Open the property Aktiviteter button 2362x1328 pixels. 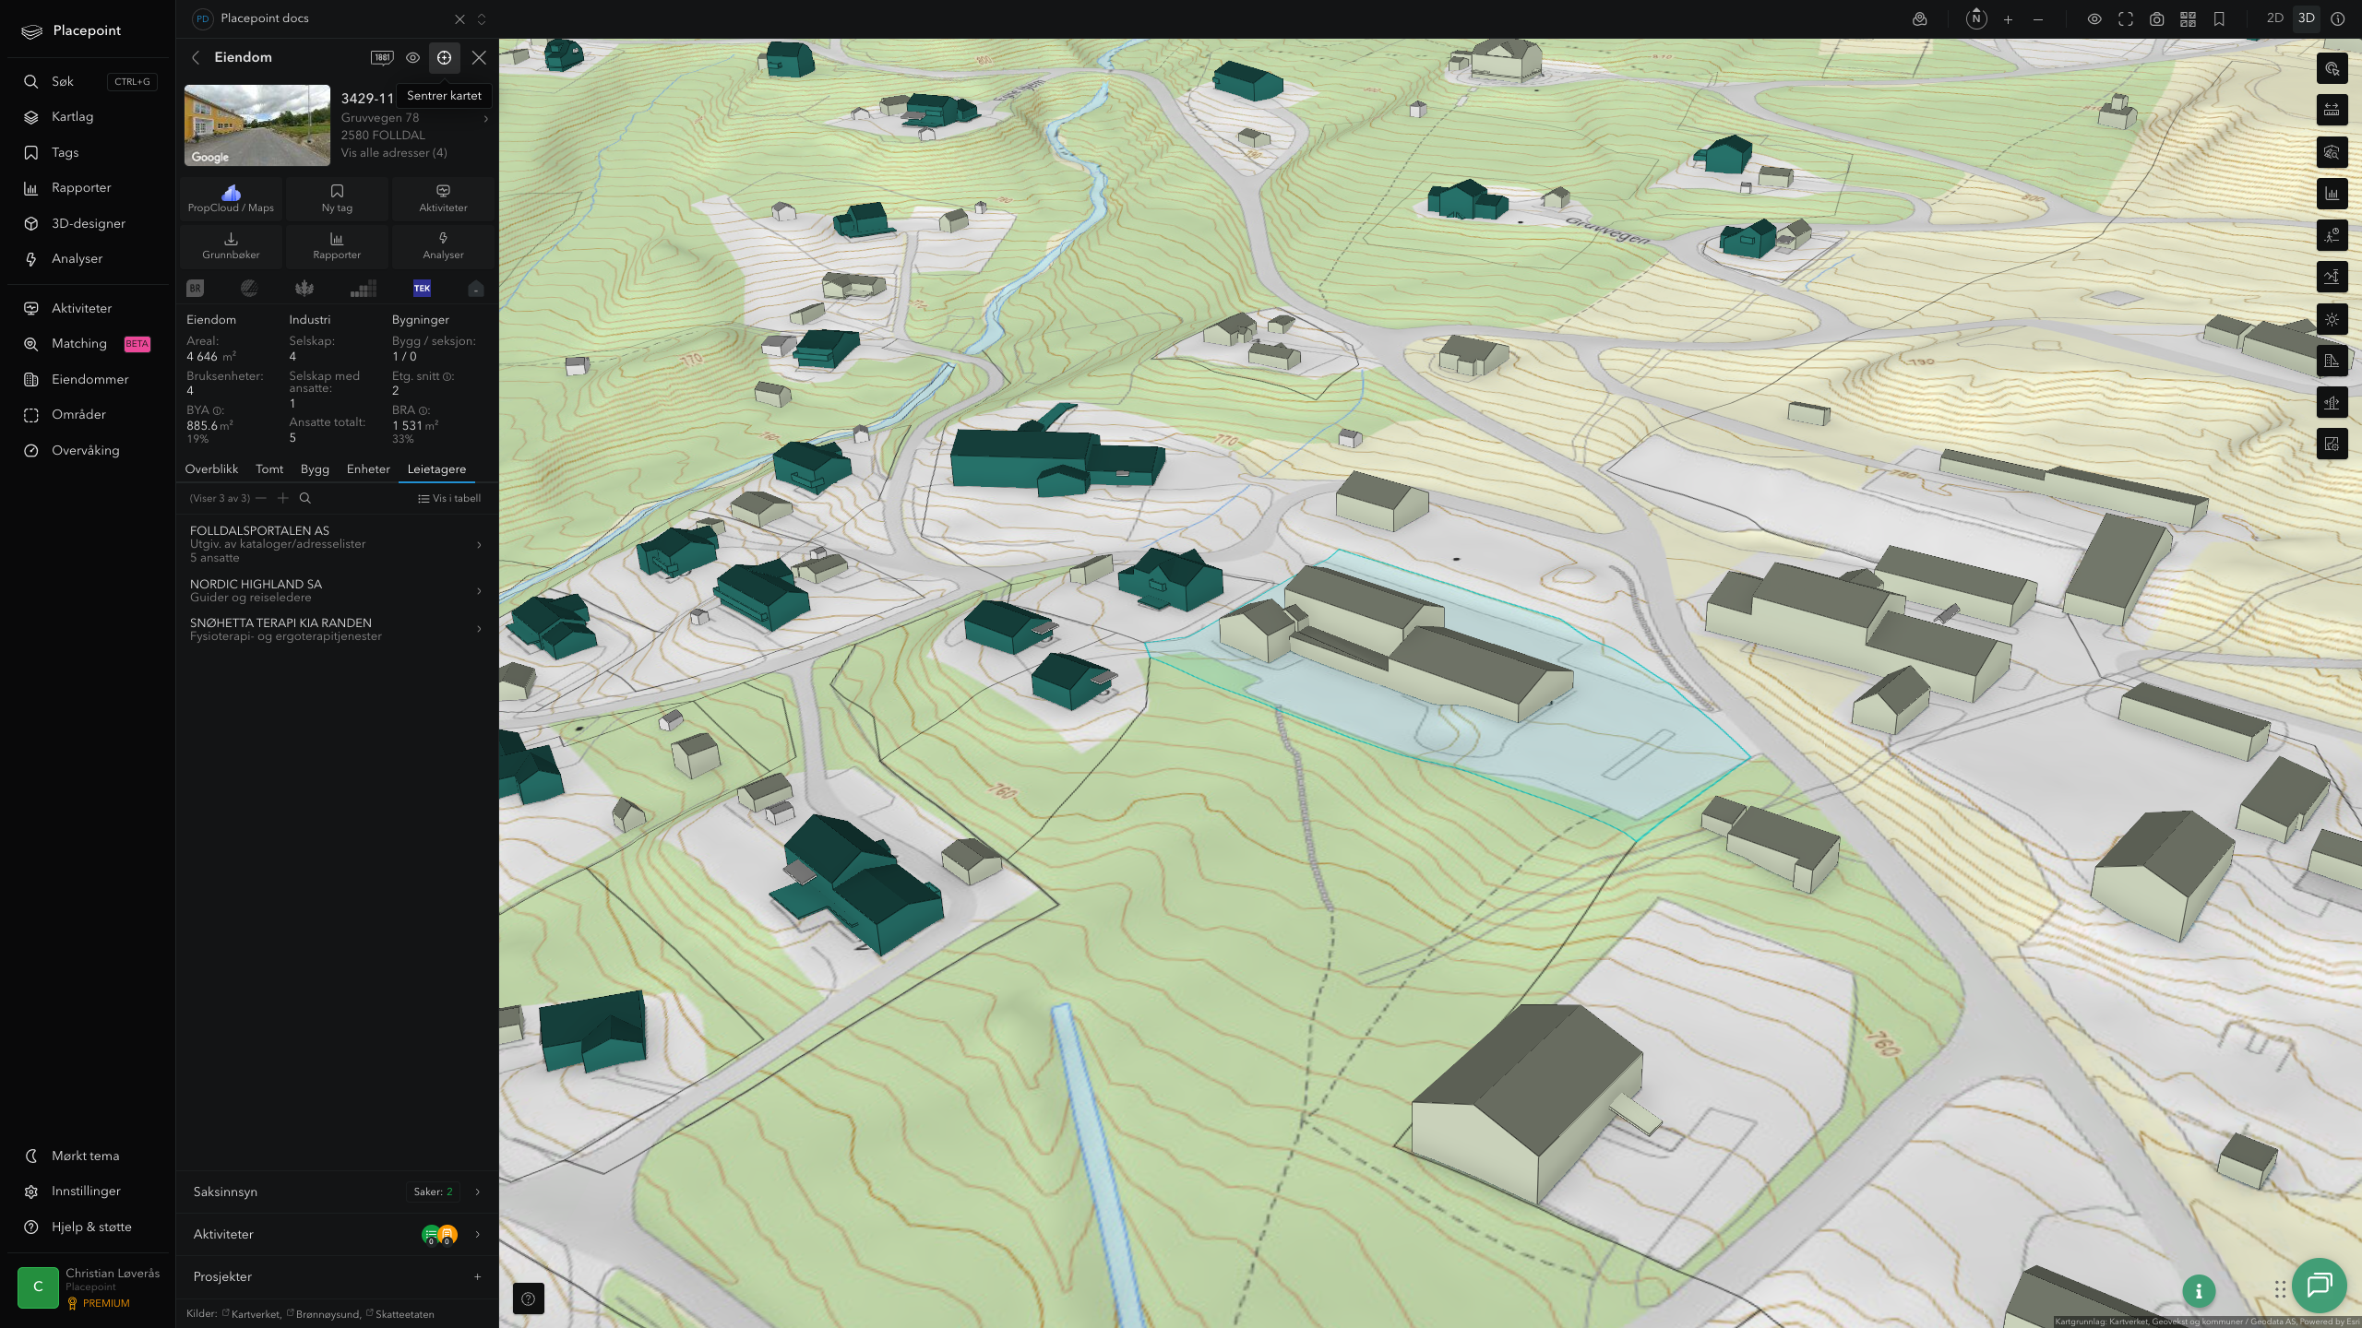[x=444, y=198]
